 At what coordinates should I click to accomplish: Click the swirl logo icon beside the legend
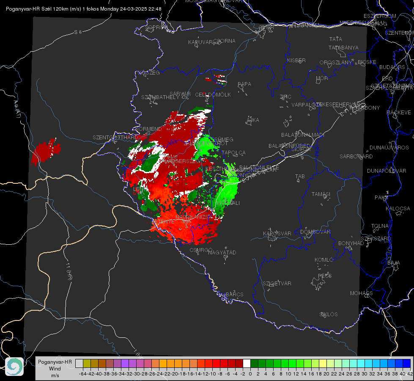14,367
